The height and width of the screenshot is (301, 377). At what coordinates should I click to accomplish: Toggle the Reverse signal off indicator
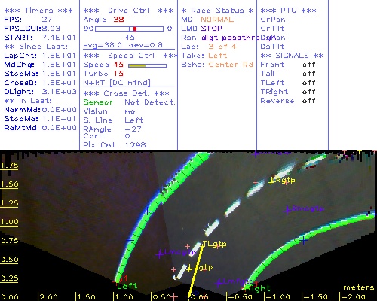[x=309, y=101]
